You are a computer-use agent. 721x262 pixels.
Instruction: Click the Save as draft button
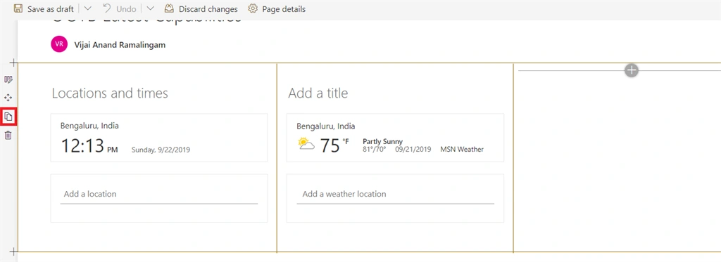coord(44,8)
